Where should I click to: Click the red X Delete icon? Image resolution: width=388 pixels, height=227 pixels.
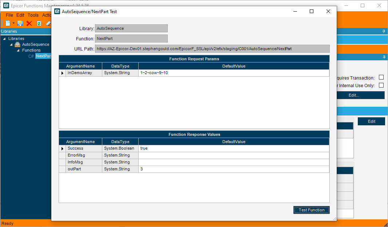29,23
